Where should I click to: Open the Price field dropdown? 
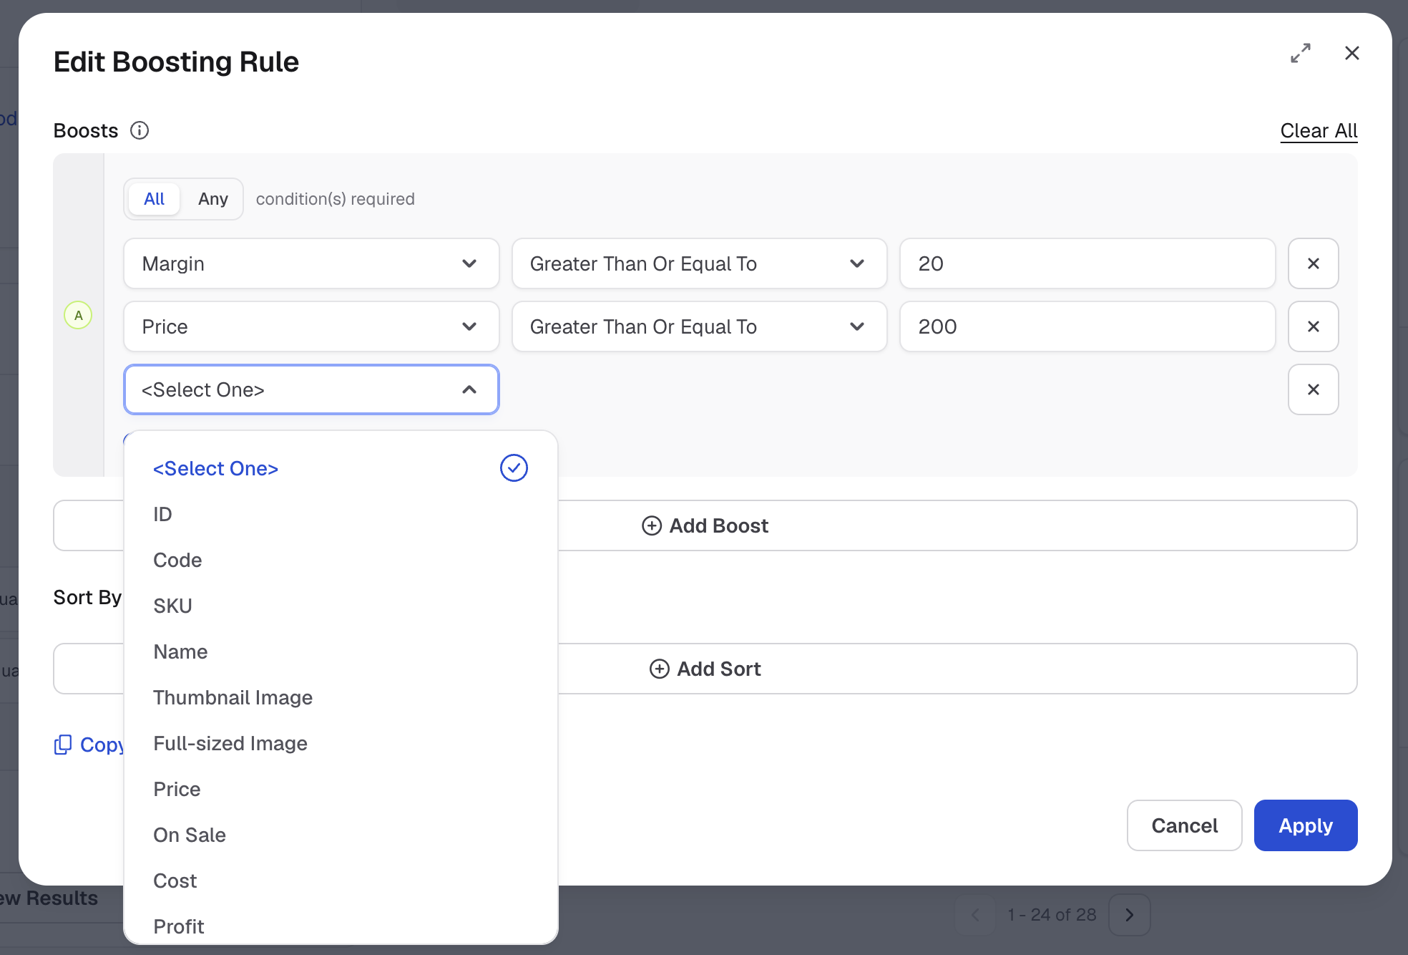click(x=311, y=326)
